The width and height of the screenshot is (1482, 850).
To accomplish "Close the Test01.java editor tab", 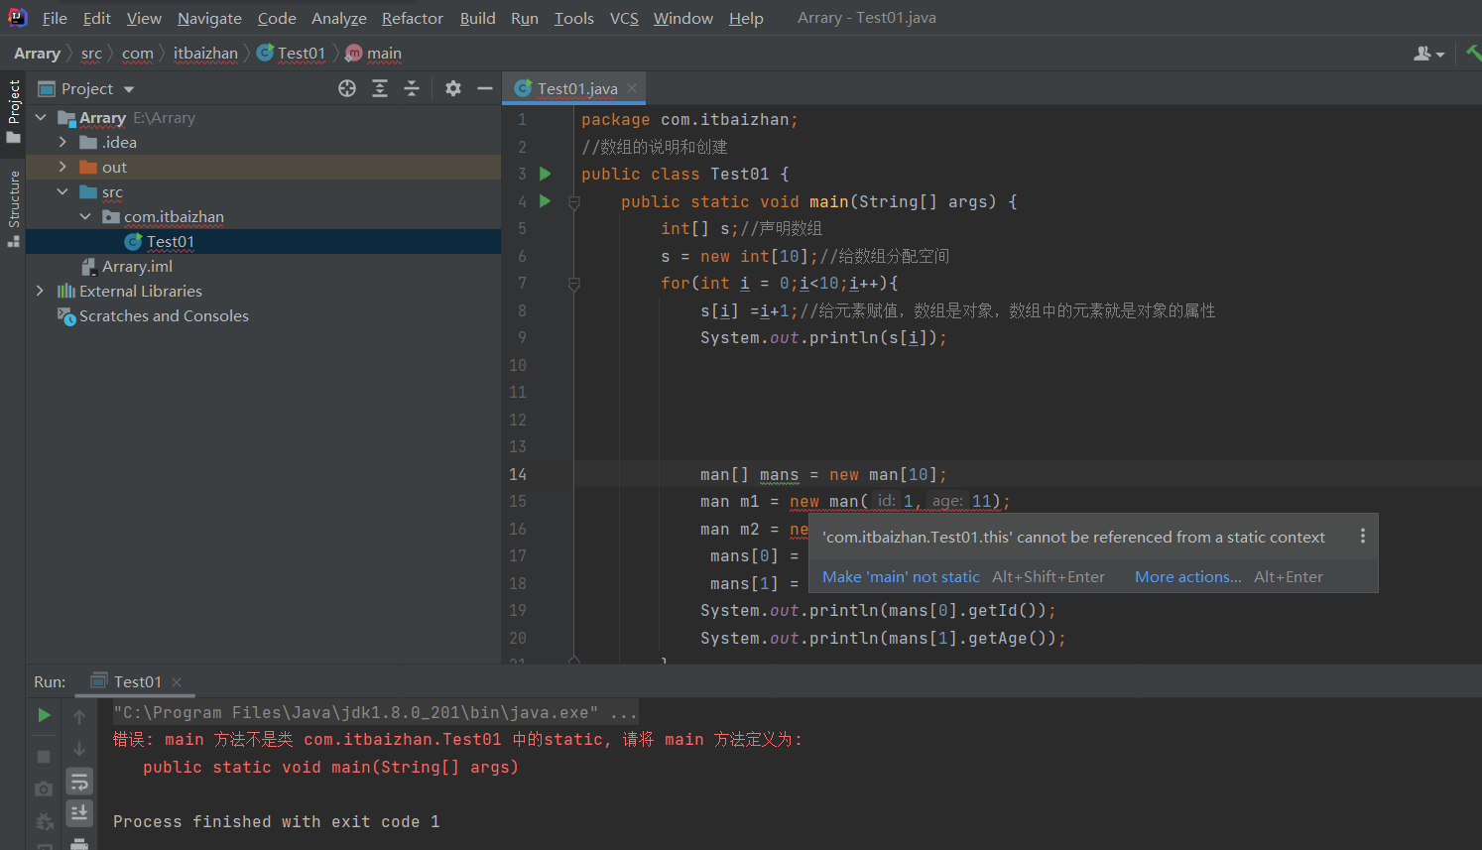I will pos(632,88).
